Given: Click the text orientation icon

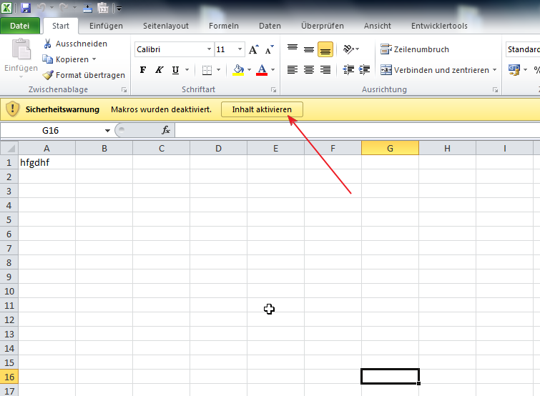Looking at the screenshot, I should (348, 49).
